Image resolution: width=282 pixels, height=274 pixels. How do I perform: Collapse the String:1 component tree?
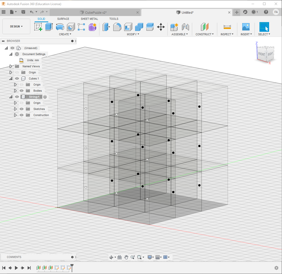pos(11,97)
